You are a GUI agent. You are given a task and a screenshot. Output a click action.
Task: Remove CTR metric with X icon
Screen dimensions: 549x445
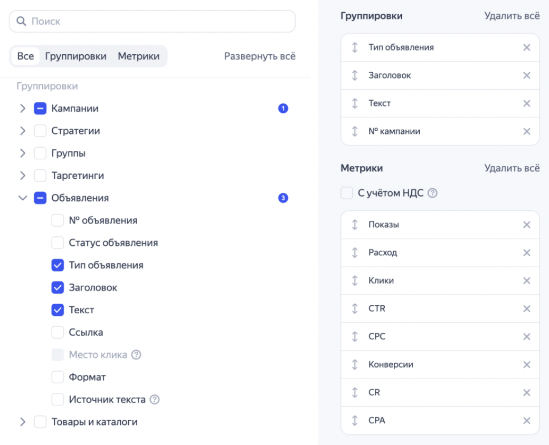527,309
